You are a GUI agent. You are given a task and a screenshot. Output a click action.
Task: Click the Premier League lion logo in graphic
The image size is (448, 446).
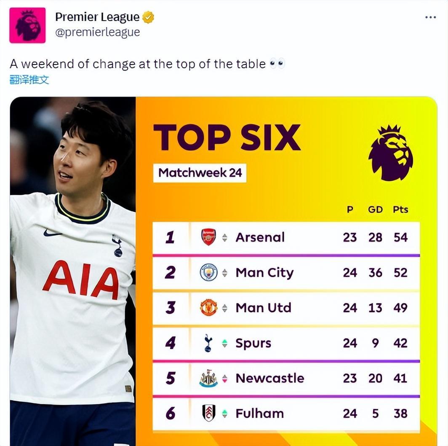coord(390,153)
